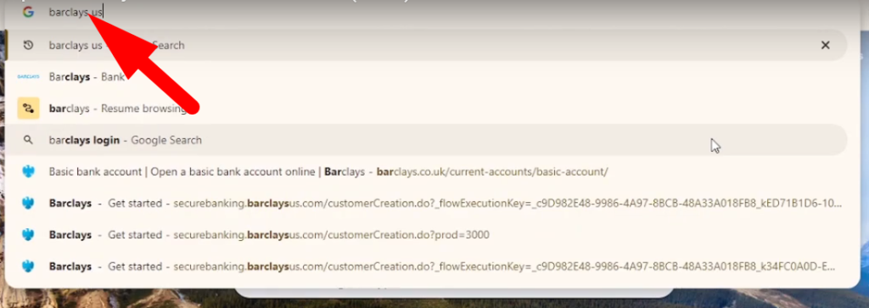The height and width of the screenshot is (308, 869).
Task: Click the magnifier icon beside 'barclays login'
Action: [28, 140]
